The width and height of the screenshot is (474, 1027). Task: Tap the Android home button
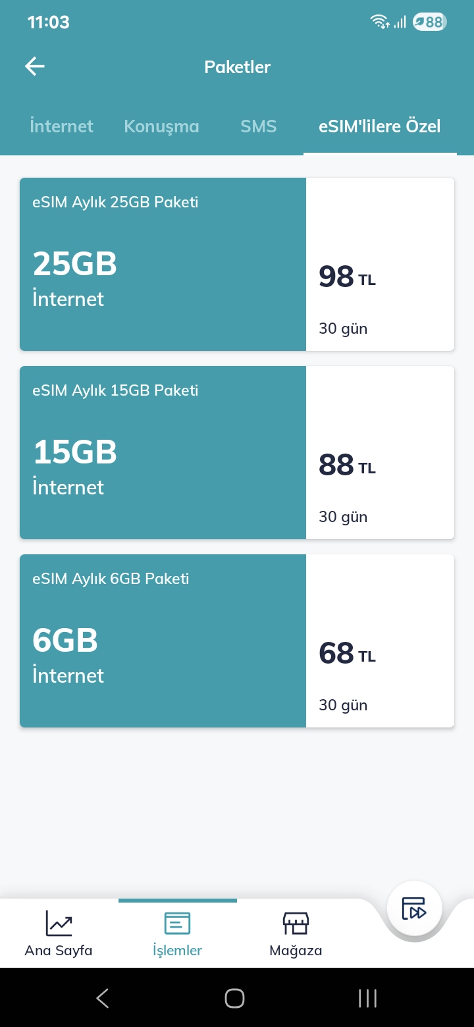[x=235, y=998]
